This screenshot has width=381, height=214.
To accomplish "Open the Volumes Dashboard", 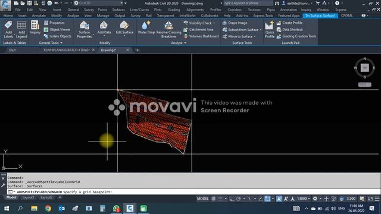I will [201, 36].
